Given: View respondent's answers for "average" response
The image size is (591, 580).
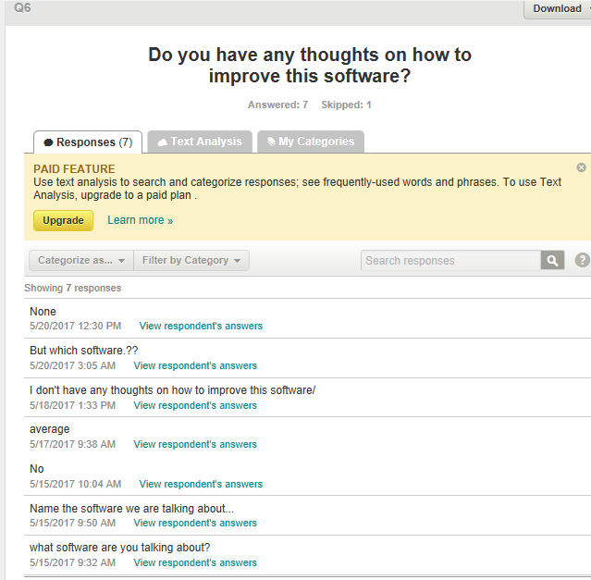Looking at the screenshot, I should coord(195,444).
